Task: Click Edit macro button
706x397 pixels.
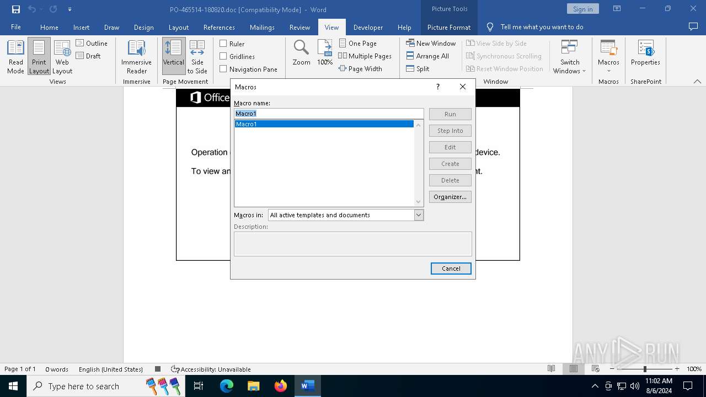Action: coord(450,147)
